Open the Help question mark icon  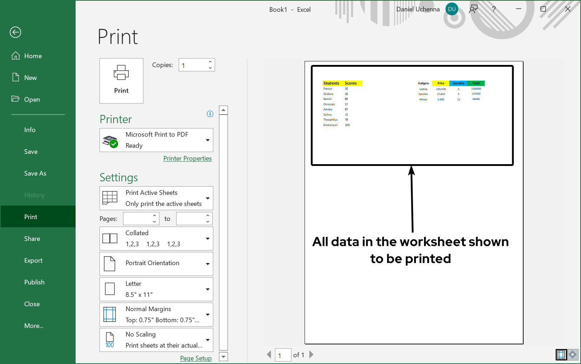[494, 9]
